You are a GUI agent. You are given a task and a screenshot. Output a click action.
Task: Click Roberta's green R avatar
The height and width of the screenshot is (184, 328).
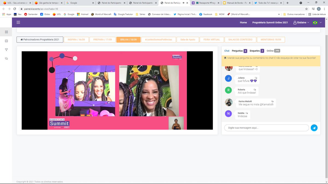pos(228,90)
